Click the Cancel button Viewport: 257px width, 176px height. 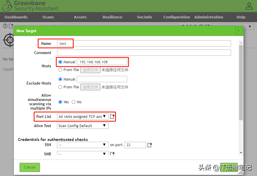tap(30, 167)
